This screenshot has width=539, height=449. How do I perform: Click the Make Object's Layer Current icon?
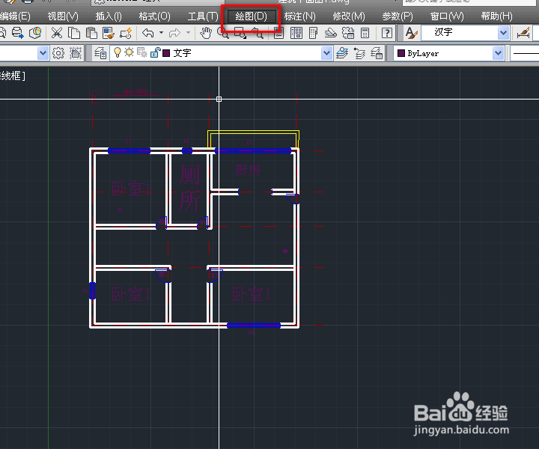[342, 53]
